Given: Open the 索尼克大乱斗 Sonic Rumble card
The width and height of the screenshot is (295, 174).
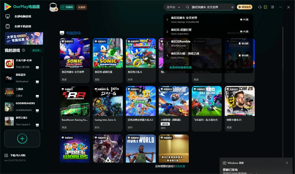Looking at the screenshot, I should [141, 60].
